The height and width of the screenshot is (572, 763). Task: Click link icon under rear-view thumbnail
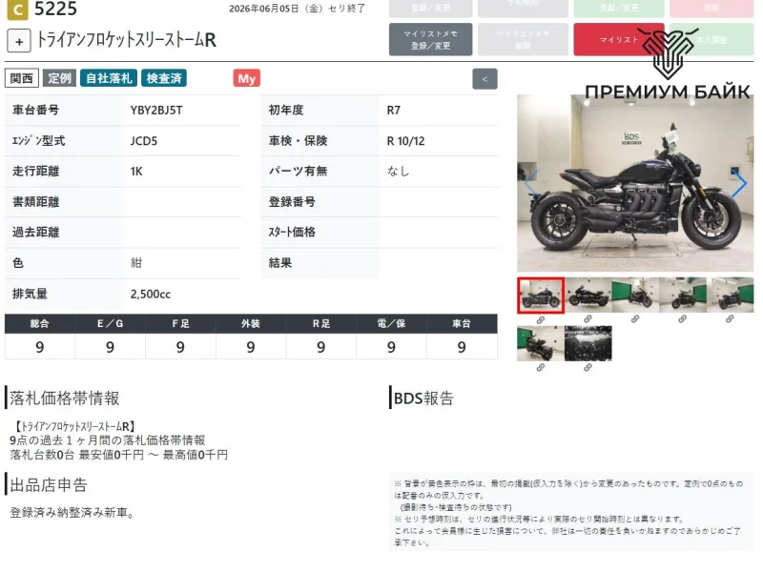[x=541, y=368]
